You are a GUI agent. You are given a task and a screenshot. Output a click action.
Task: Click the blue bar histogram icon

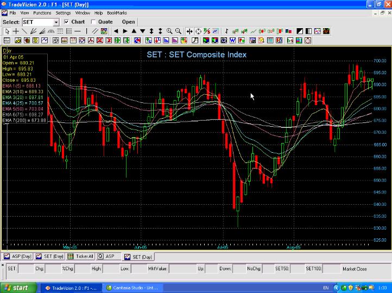point(166,41)
